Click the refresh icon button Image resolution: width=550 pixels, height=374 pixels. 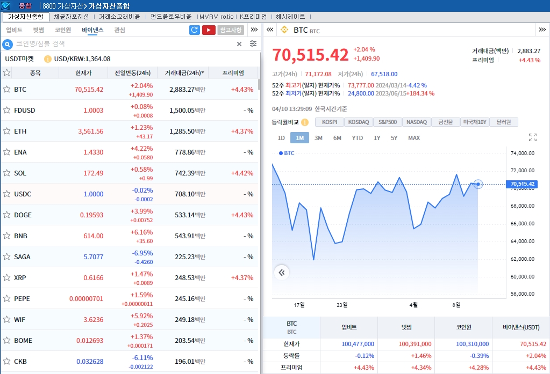click(x=194, y=30)
